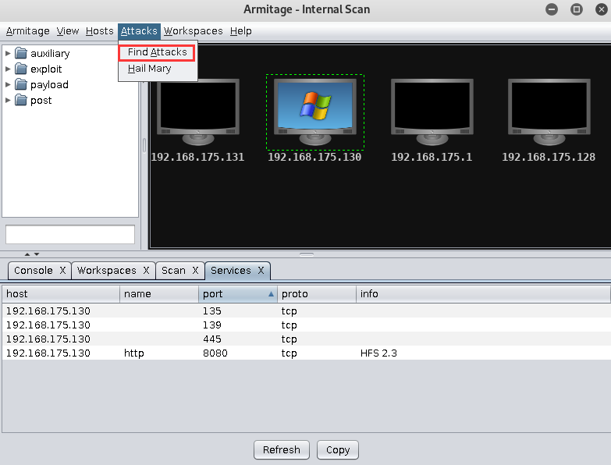611x465 pixels.
Task: Sort by the port column header
Action: [x=238, y=294]
